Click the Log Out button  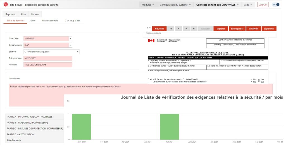[263, 4]
